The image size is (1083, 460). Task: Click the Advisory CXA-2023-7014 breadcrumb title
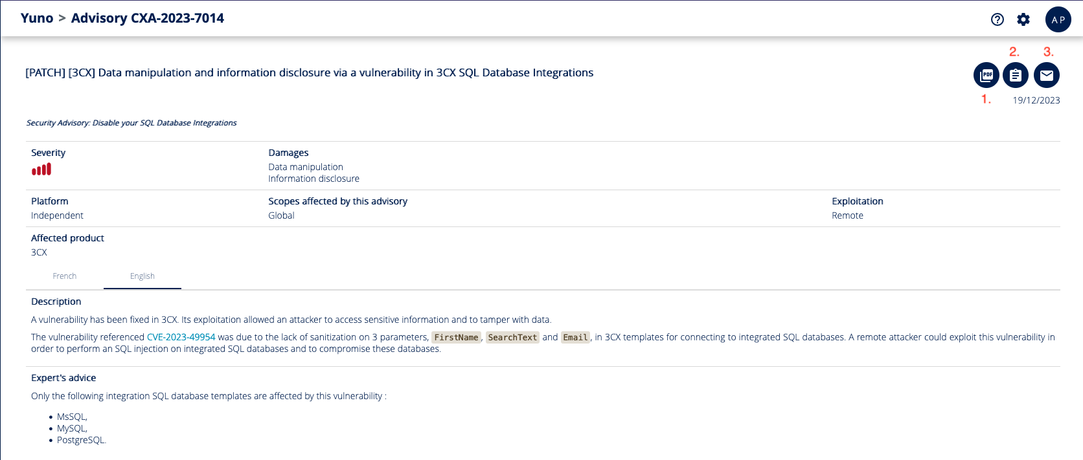[148, 18]
